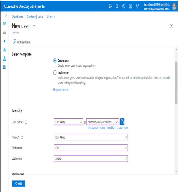Click the Last name field
The width and height of the screenshot is (178, 193).
[91, 159]
